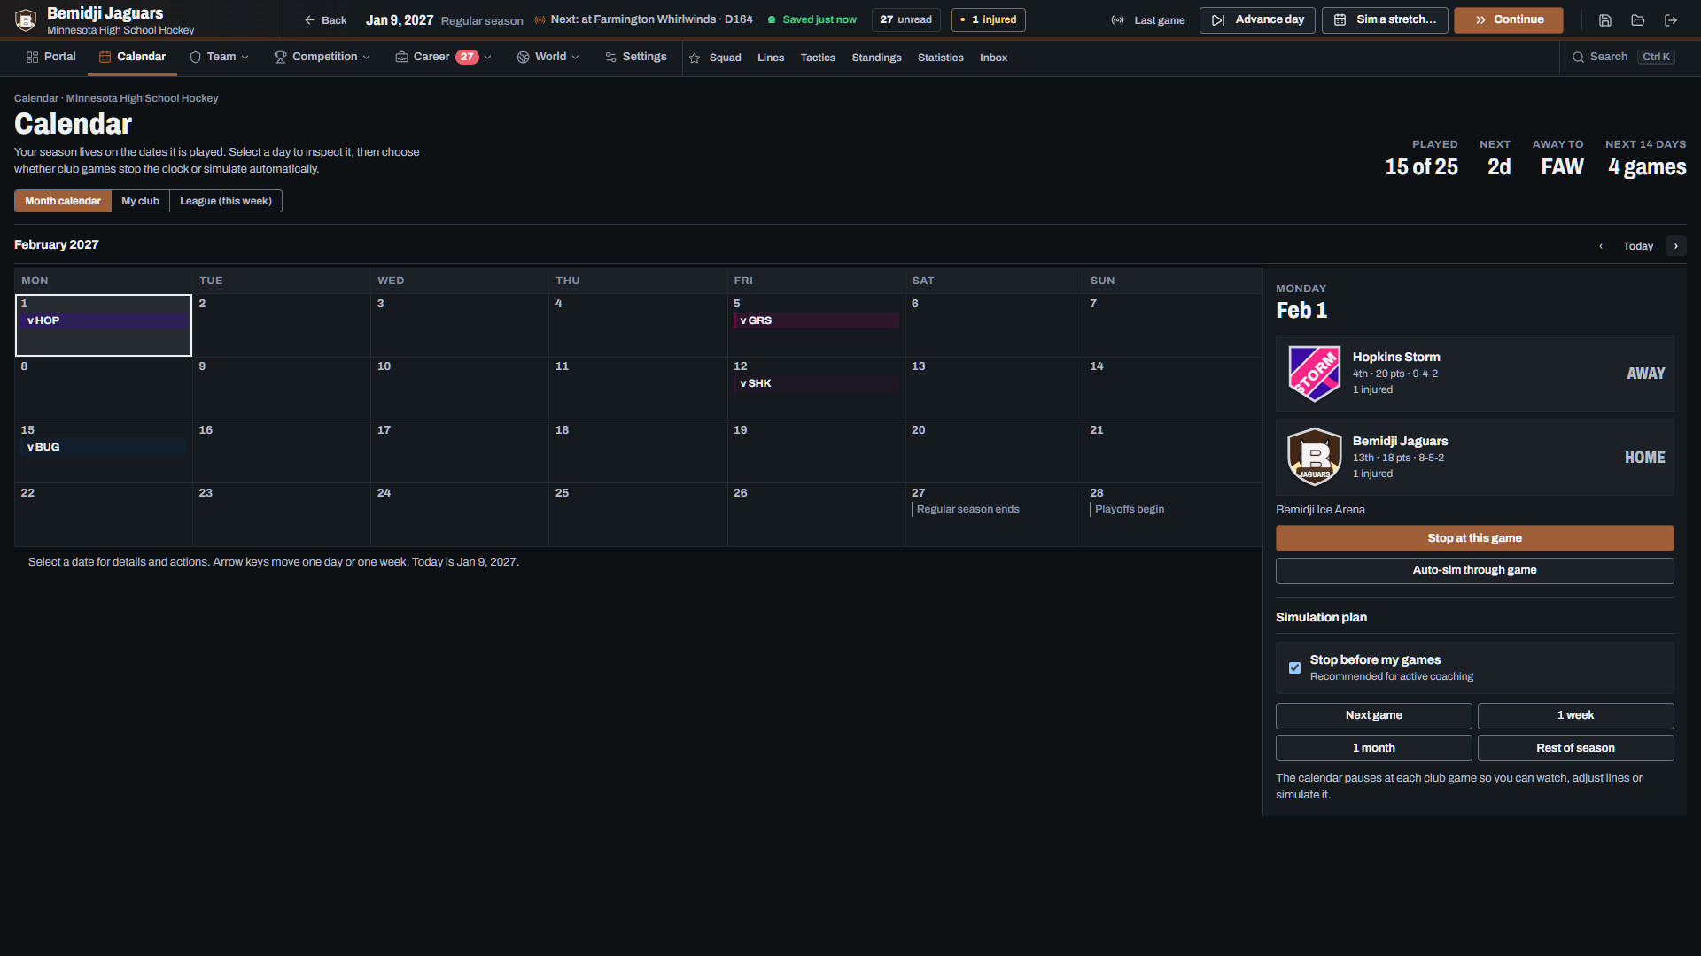Click the star icon beside Squad

pos(695,58)
